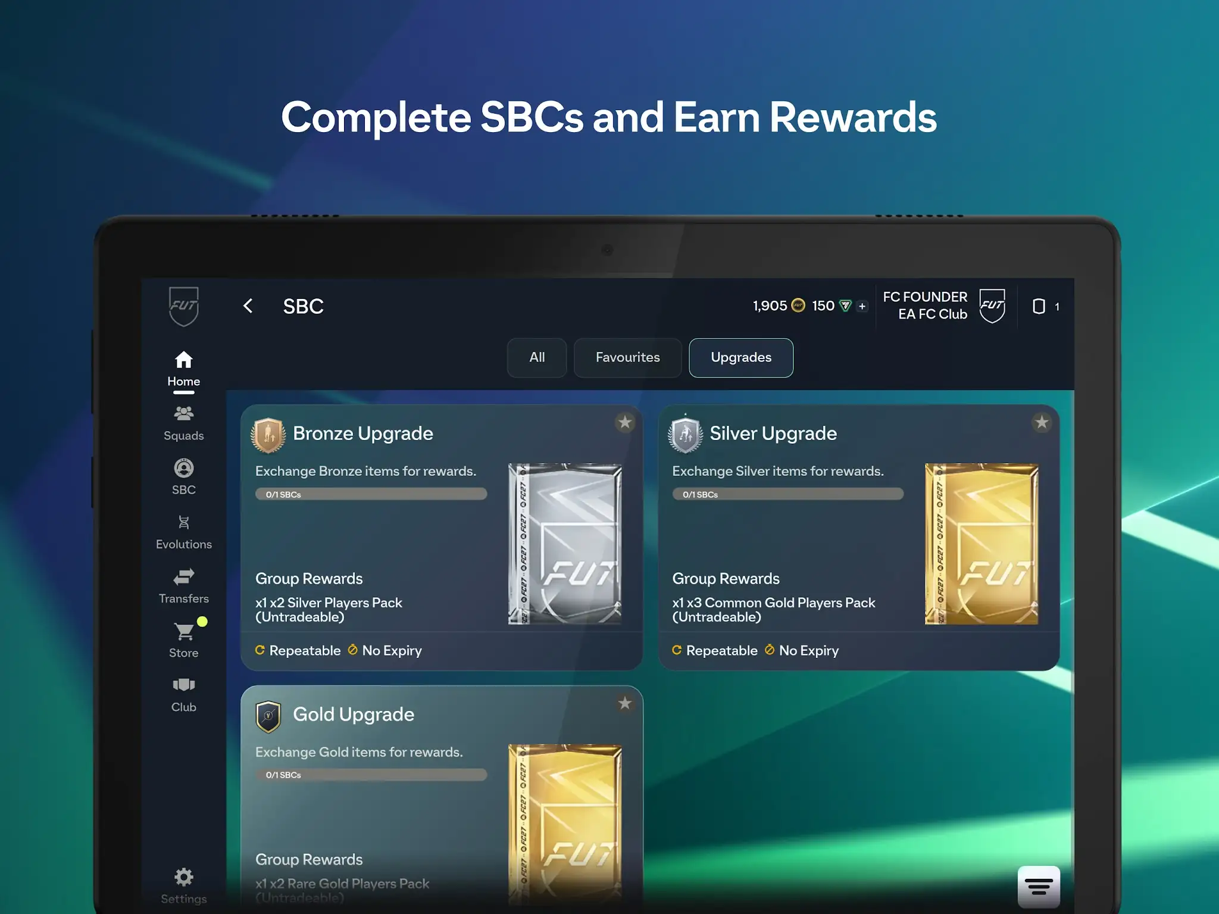The height and width of the screenshot is (914, 1219).
Task: Click the coins icon next to 1,905
Action: click(x=798, y=306)
